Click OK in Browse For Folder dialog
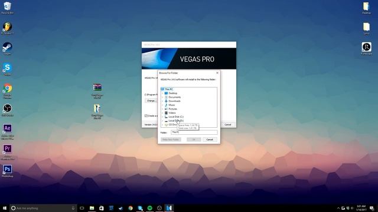Screen dimensions: 378x212 click(x=194, y=140)
